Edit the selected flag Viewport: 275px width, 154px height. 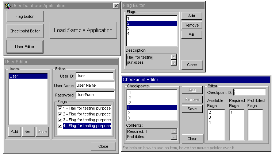click(192, 35)
